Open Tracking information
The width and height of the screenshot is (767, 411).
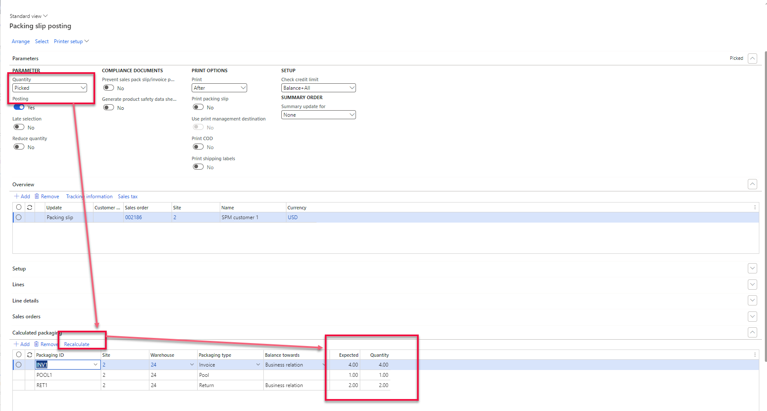89,197
